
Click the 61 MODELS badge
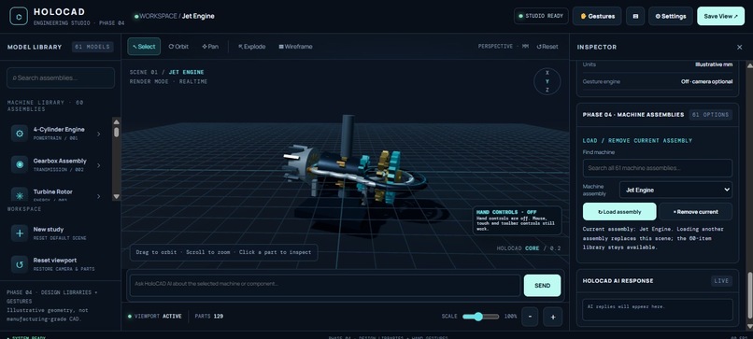pos(92,47)
